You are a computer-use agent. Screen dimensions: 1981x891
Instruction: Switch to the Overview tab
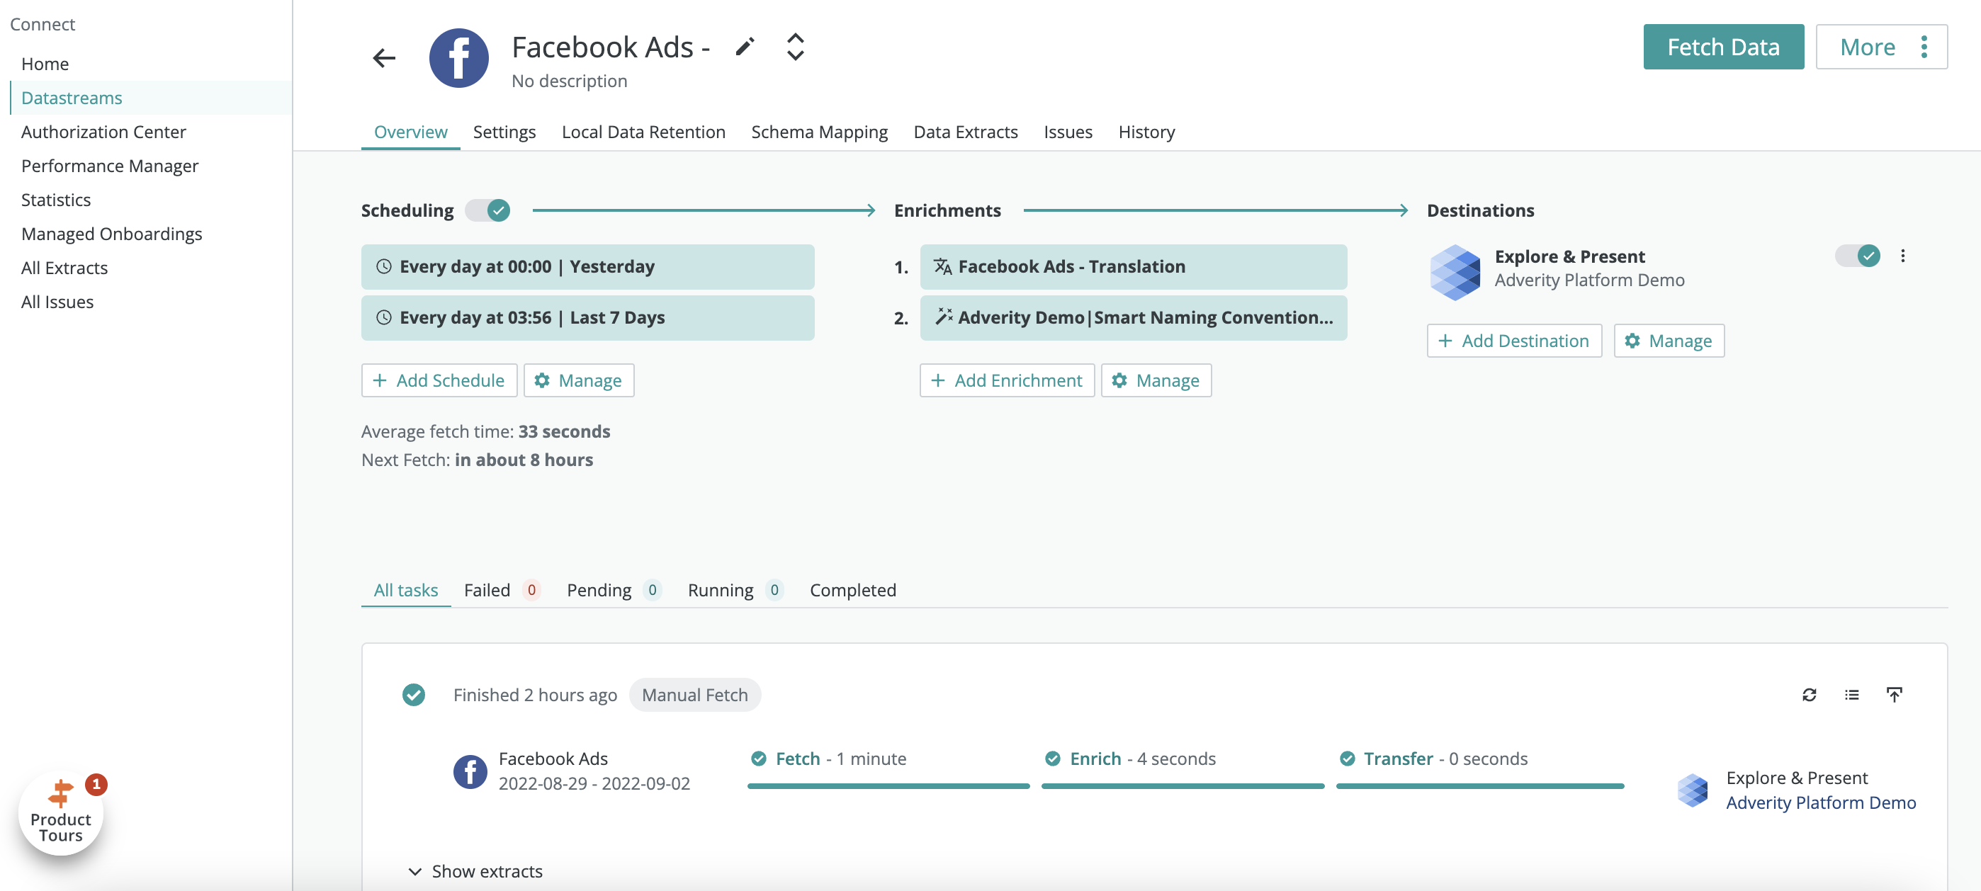pyautogui.click(x=411, y=132)
